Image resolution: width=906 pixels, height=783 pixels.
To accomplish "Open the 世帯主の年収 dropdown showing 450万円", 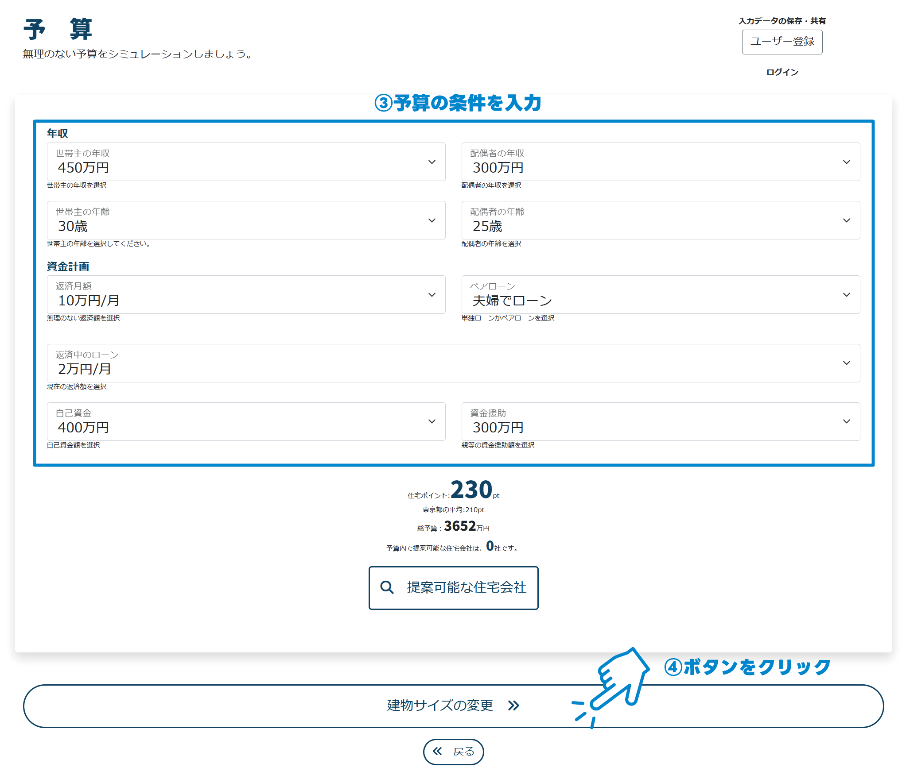I will click(246, 162).
